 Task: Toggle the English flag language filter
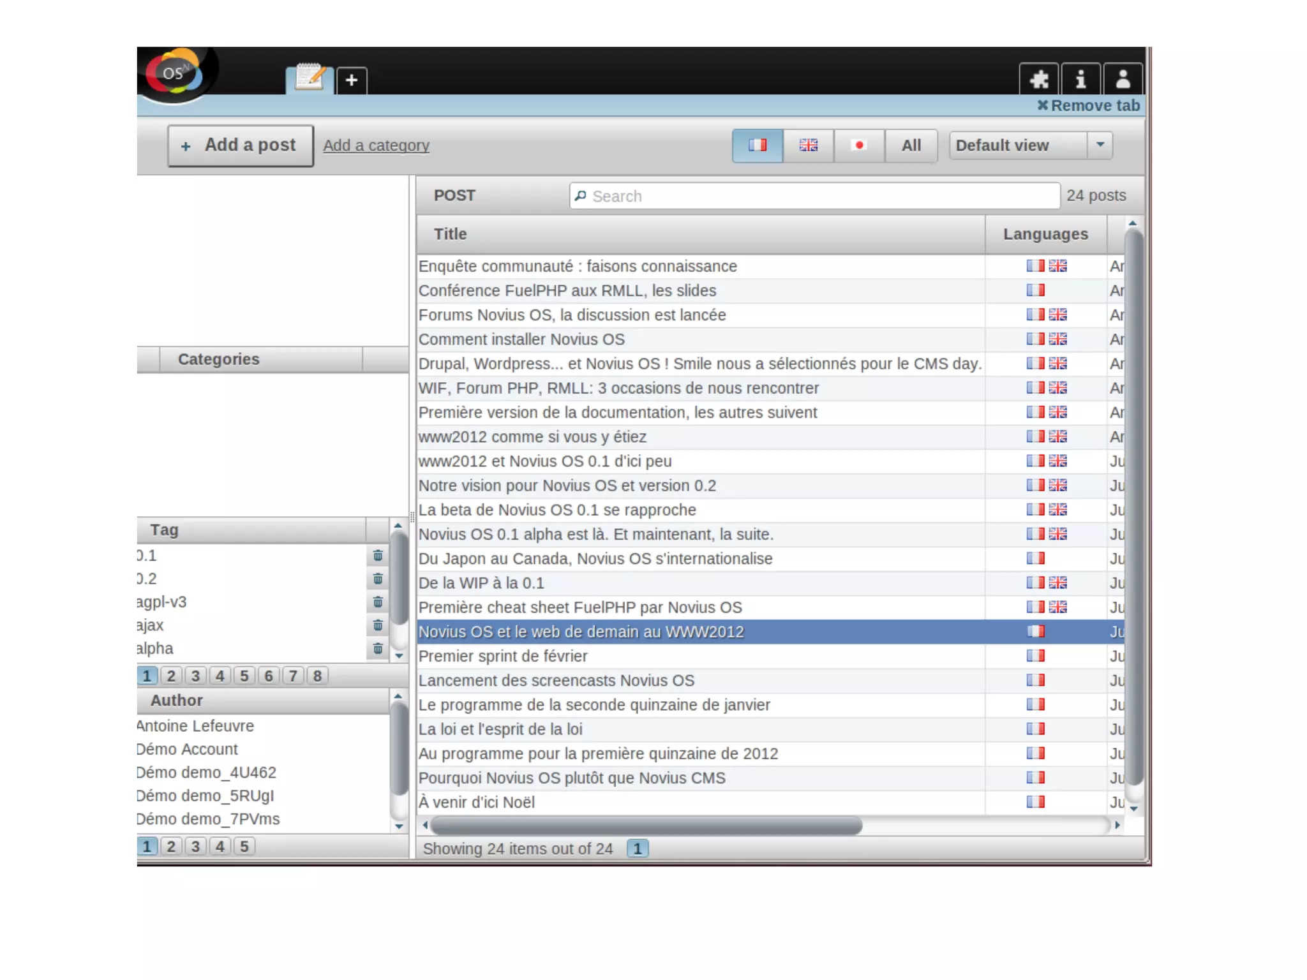pos(808,145)
